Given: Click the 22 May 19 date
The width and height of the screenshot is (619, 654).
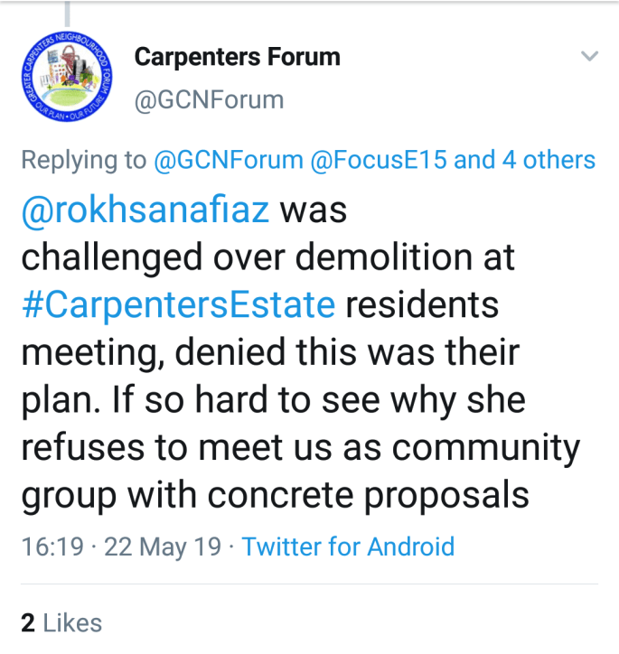Looking at the screenshot, I should (163, 546).
